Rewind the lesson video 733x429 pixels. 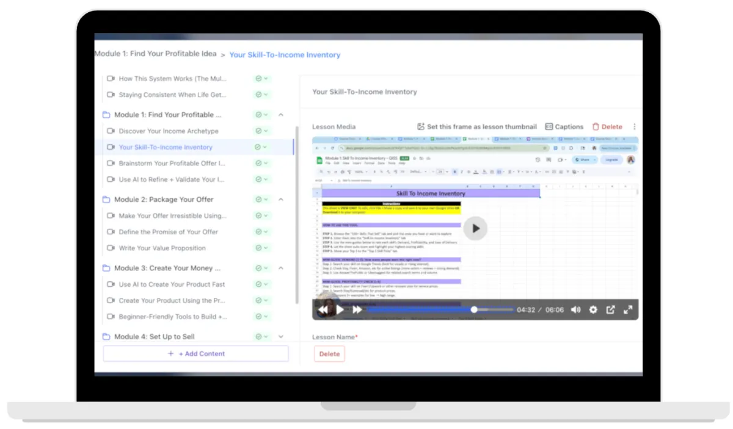(323, 310)
